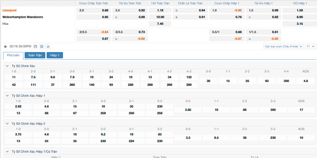The width and height of the screenshot is (317, 158).
Task: Collapse the 'Tỷ Số Chính Xác Hiệp 2' section
Action: click(7, 124)
